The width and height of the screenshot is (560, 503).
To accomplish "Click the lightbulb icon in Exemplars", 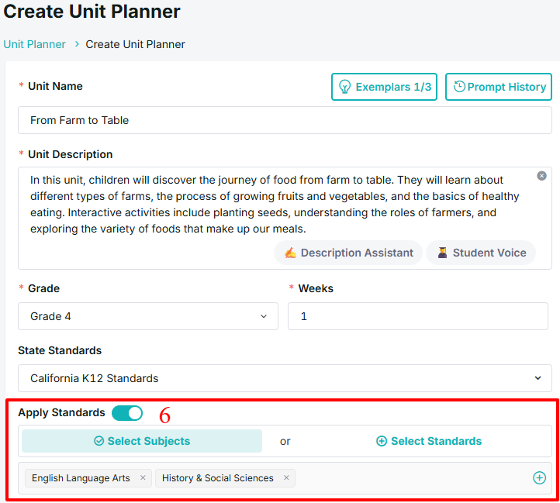I will [344, 87].
